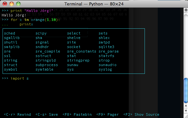Click the blue vertical scrollbar thumb

[x=186, y=91]
